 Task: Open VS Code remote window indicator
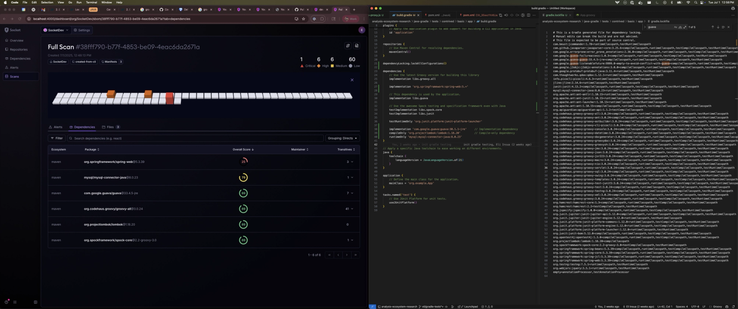[372, 306]
